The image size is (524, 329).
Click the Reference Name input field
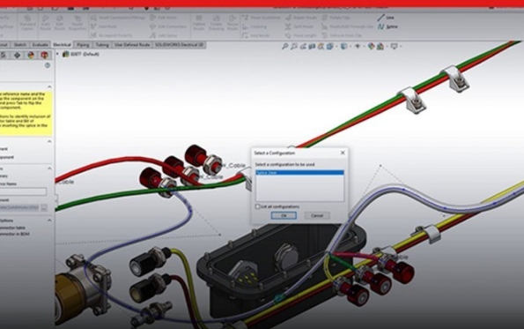[x=23, y=191]
